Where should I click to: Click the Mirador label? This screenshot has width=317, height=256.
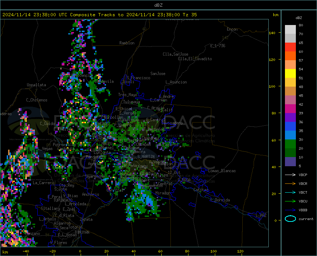pyautogui.click(x=162, y=193)
